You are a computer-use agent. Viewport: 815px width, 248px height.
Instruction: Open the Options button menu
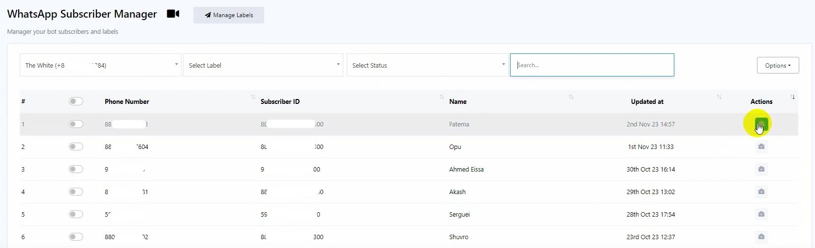778,65
